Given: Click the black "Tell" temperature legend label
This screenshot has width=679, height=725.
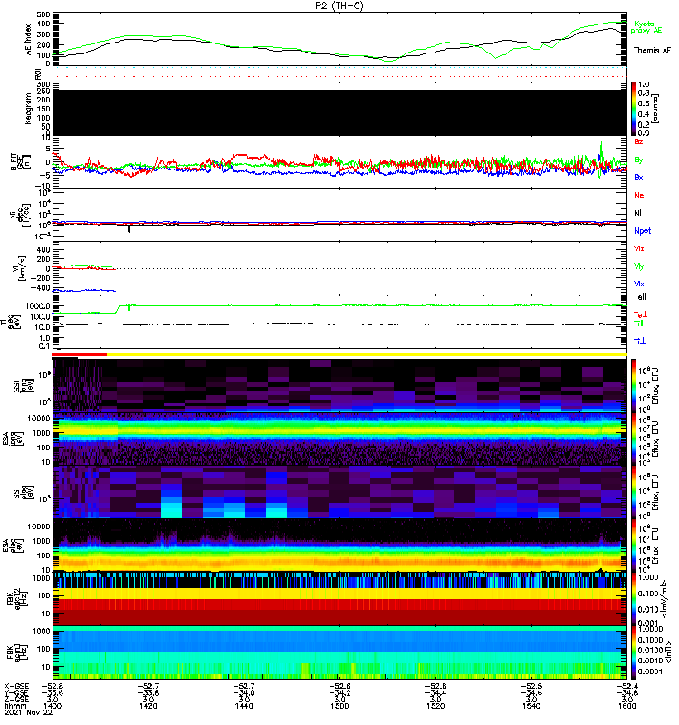Looking at the screenshot, I should coord(640,297).
